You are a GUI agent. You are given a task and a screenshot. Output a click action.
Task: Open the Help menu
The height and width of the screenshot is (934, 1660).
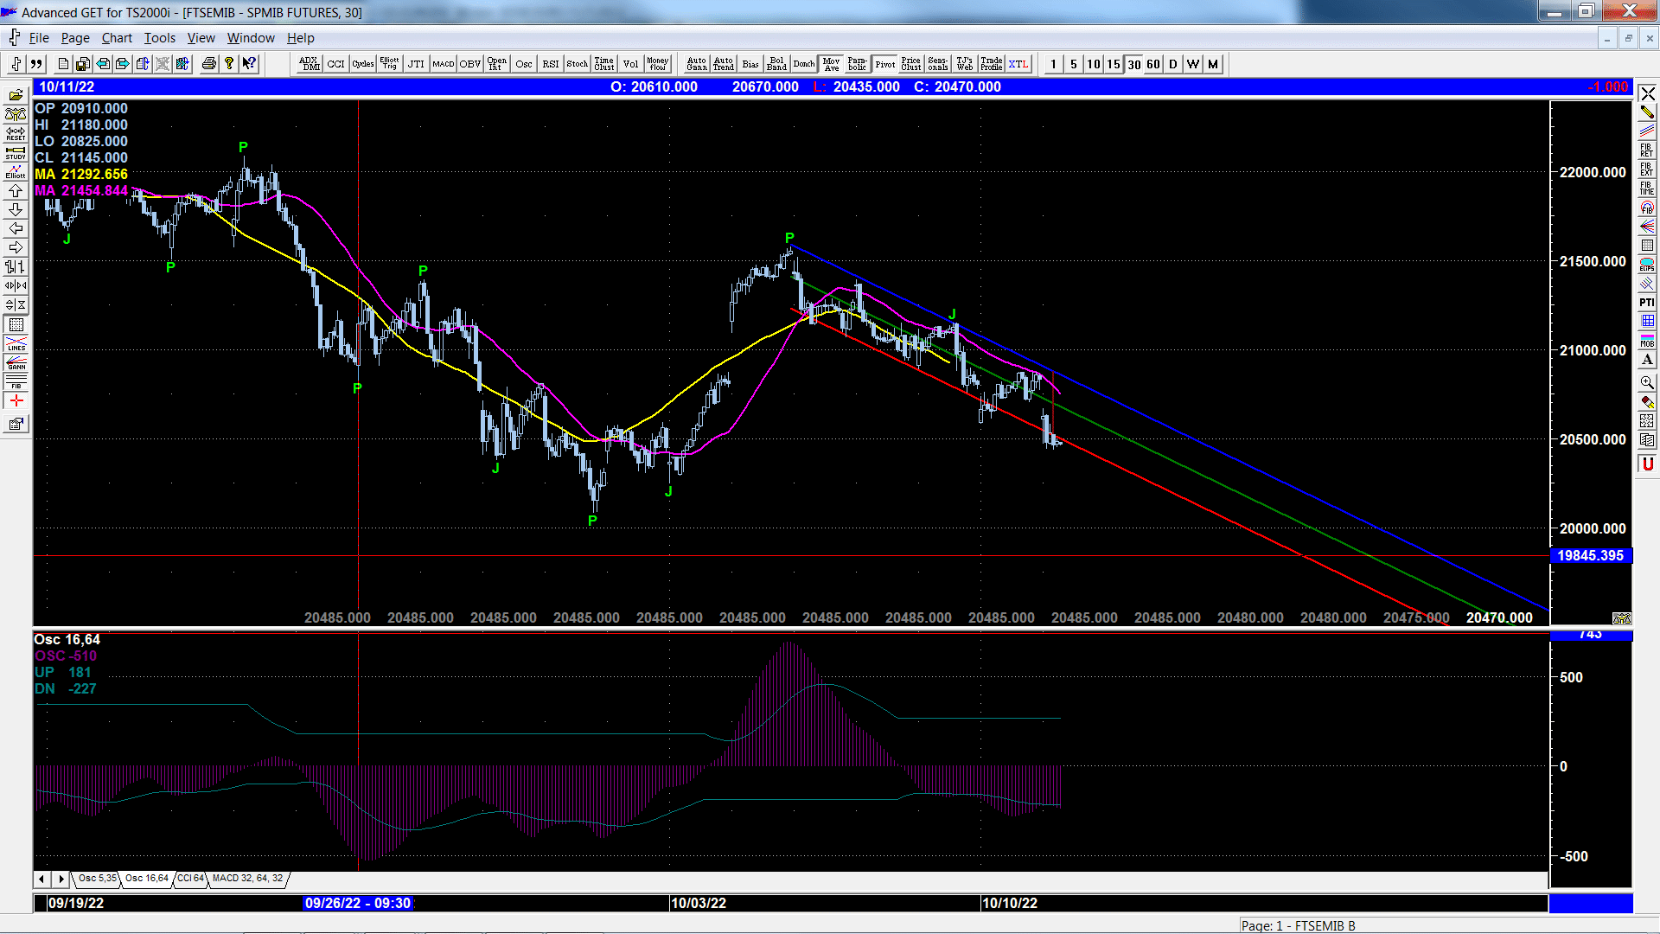tap(301, 38)
